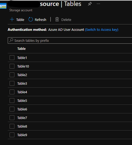Click the Refresh toolbar label
Screen dimensions: 132x145
40,20
